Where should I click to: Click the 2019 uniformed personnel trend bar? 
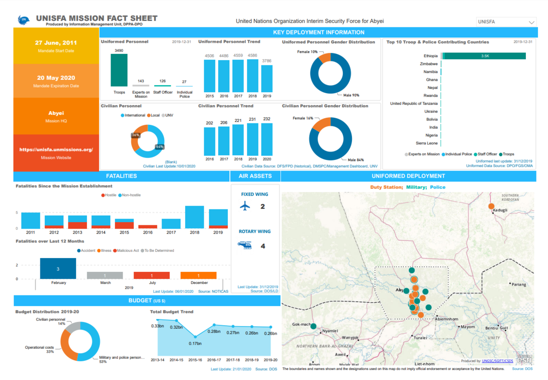tap(267, 79)
